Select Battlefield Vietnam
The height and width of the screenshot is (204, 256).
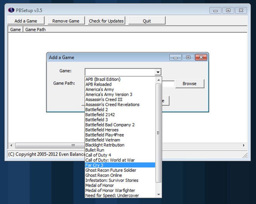coord(120,140)
